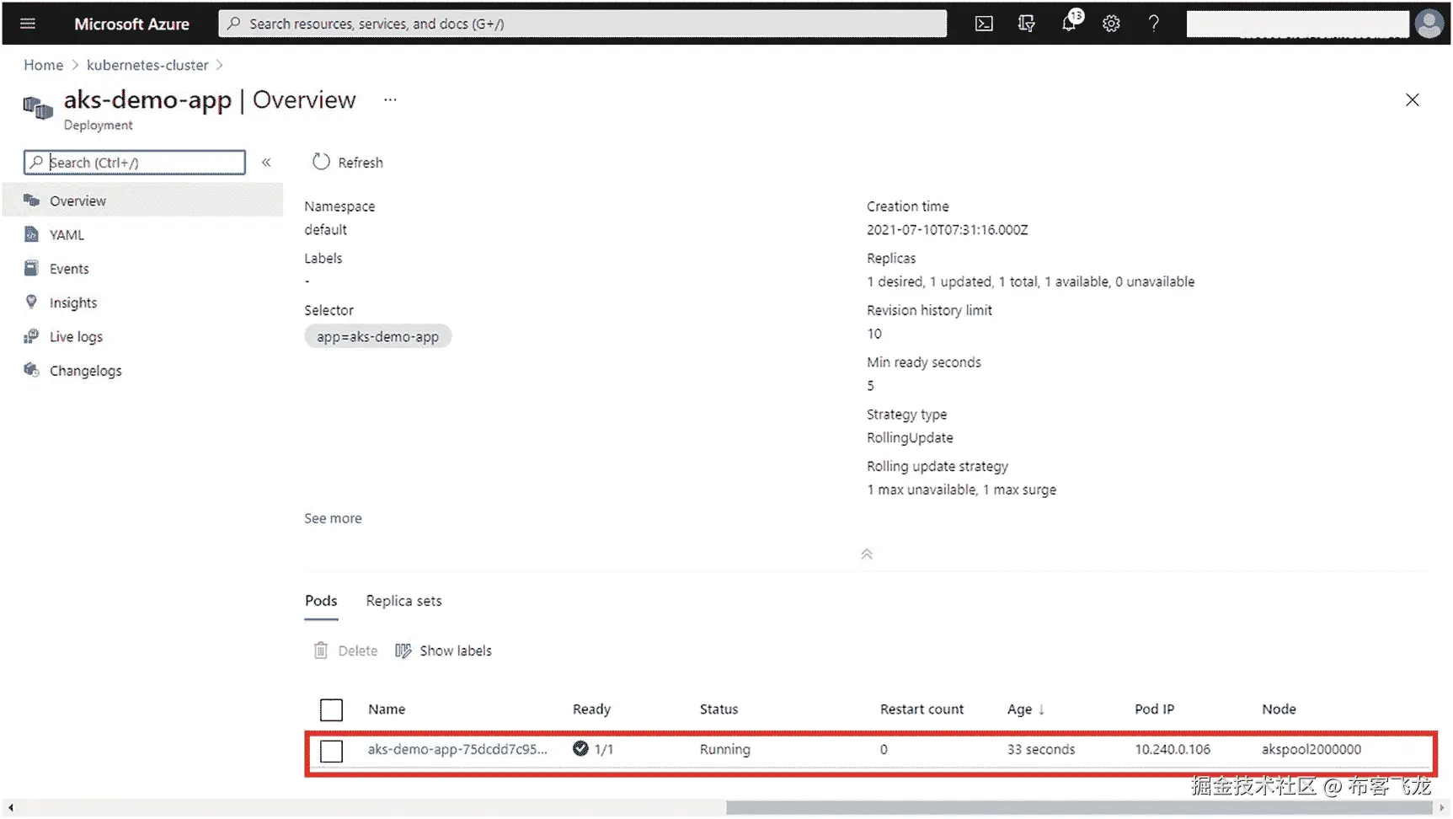Click the pod IP 10.240.0.106
Image resolution: width=1453 pixels, height=819 pixels.
pyautogui.click(x=1173, y=749)
